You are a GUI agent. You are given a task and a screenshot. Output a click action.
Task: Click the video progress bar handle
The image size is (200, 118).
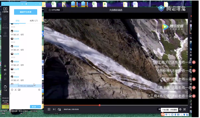[x=99, y=105]
